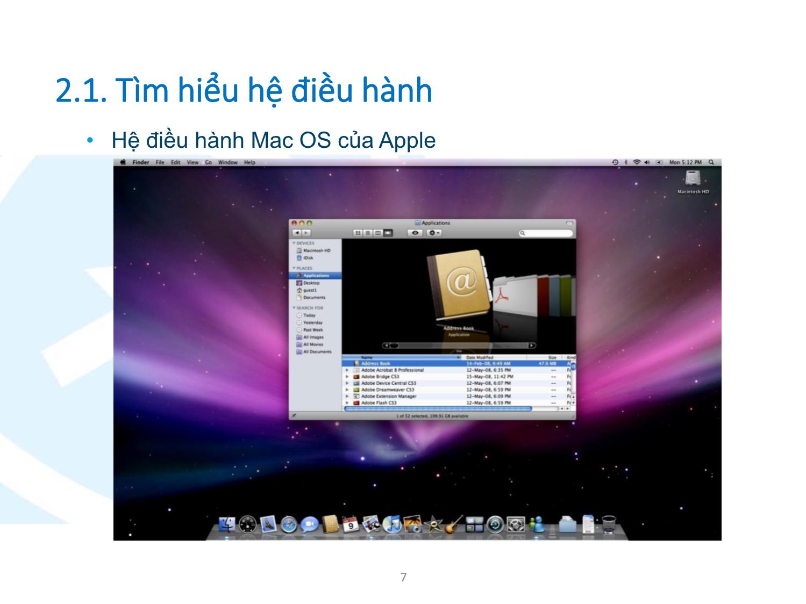
Task: Open Spotlight magnifier in menu bar
Action: pyautogui.click(x=711, y=162)
